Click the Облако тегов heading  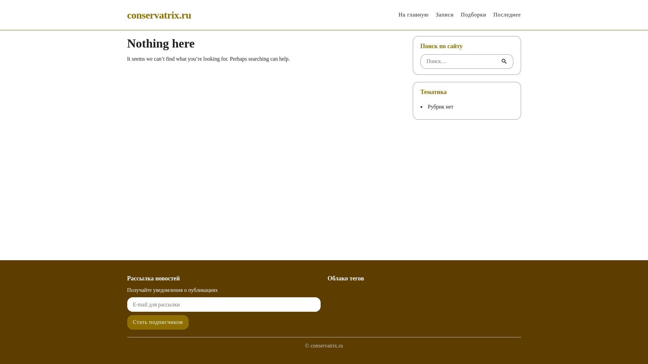coord(346,278)
